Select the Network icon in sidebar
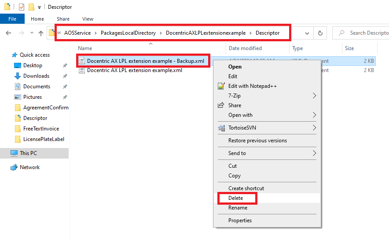The width and height of the screenshot is (389, 242). pyautogui.click(x=15, y=167)
